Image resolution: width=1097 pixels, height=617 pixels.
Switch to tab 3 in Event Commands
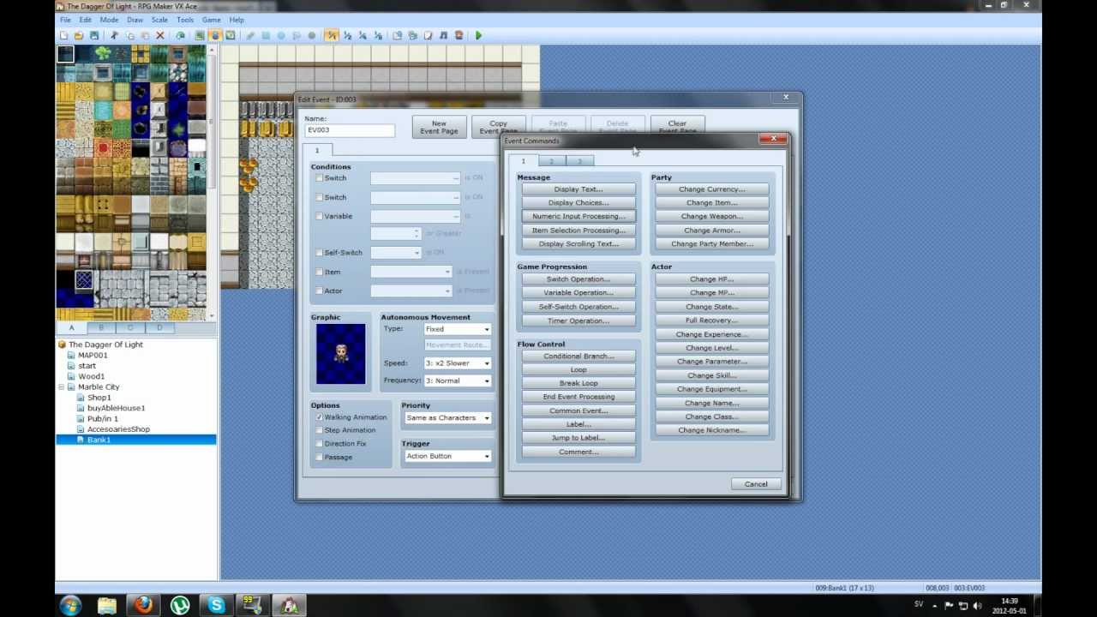[579, 161]
